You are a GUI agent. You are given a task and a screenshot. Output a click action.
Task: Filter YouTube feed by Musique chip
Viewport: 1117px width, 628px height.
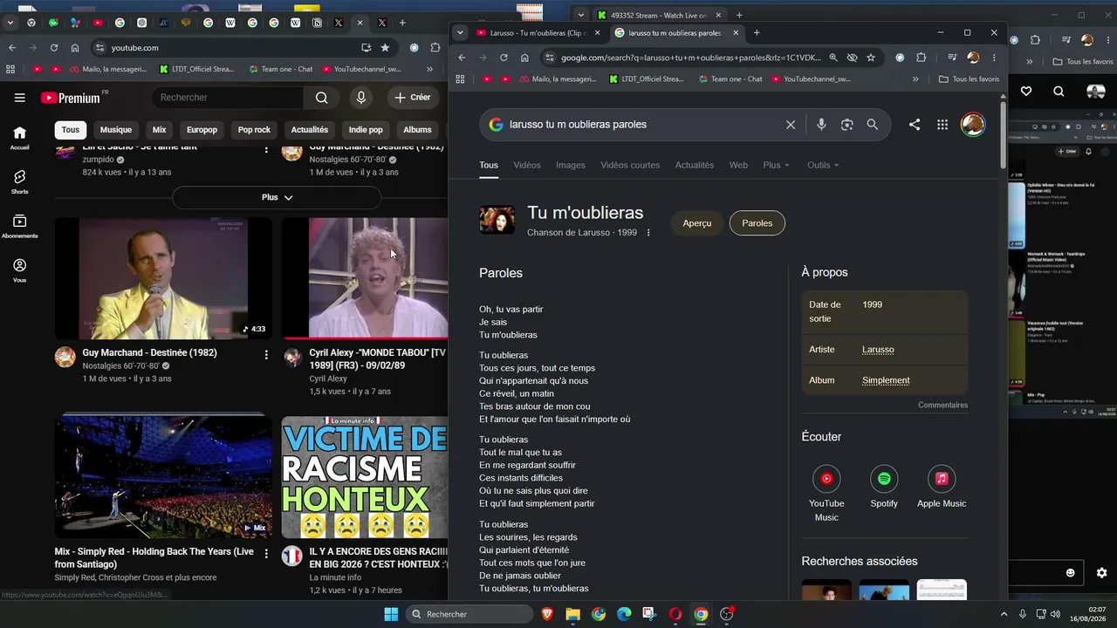(x=116, y=130)
